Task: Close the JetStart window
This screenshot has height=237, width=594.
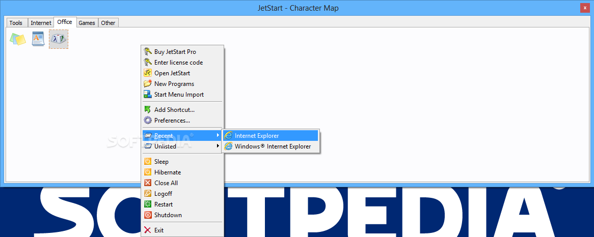Action: coord(585,8)
